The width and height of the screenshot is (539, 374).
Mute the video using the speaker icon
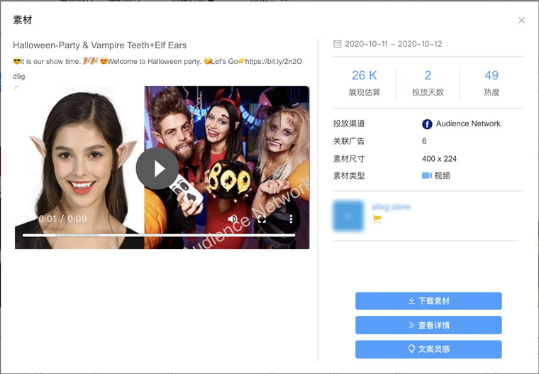pyautogui.click(x=233, y=219)
